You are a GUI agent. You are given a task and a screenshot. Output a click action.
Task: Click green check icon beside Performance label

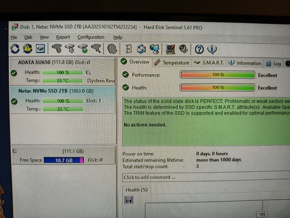click(125, 74)
